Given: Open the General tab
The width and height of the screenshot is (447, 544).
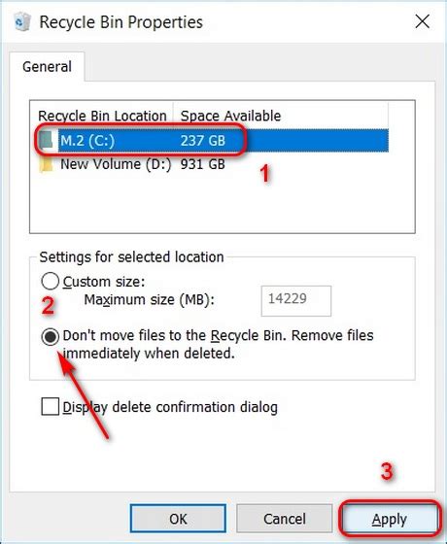Looking at the screenshot, I should tap(47, 66).
